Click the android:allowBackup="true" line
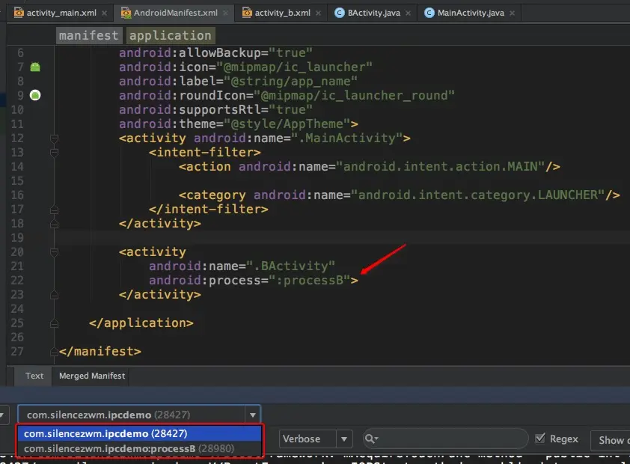This screenshot has height=464, width=630. pyautogui.click(x=215, y=52)
